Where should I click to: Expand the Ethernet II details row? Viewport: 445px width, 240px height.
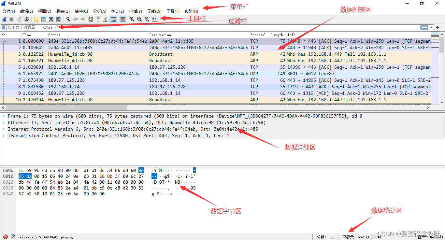[3, 122]
